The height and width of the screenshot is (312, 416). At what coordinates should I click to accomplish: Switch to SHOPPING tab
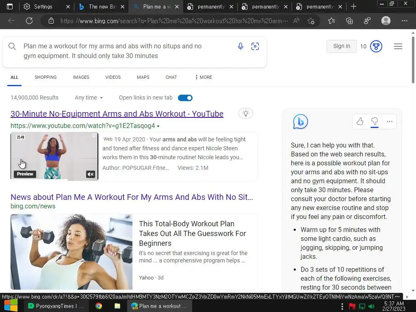click(45, 77)
